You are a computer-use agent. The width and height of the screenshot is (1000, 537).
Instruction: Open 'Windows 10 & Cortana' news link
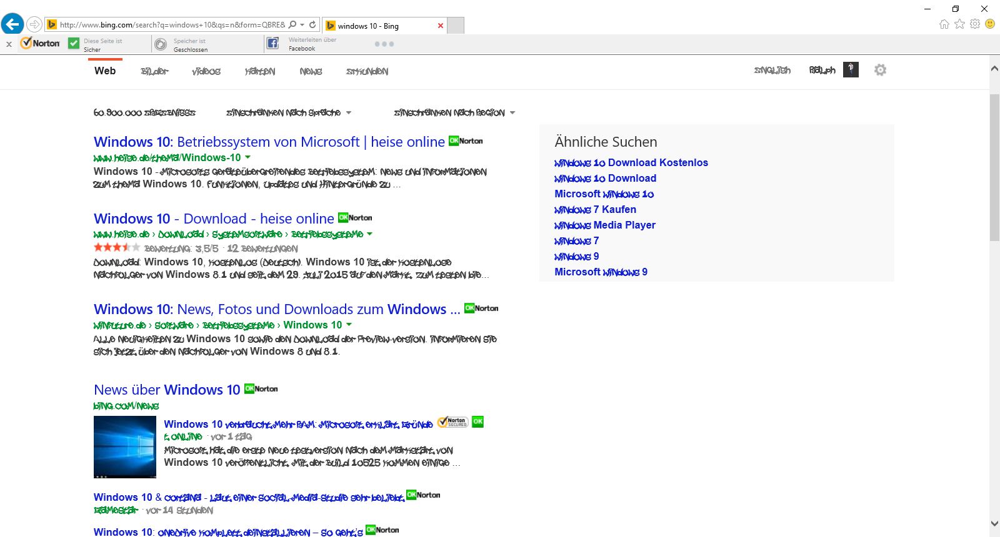249,498
